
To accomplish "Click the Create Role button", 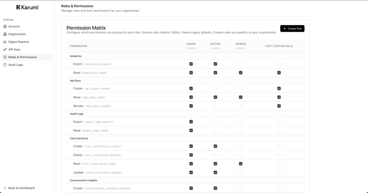I will [x=292, y=28].
